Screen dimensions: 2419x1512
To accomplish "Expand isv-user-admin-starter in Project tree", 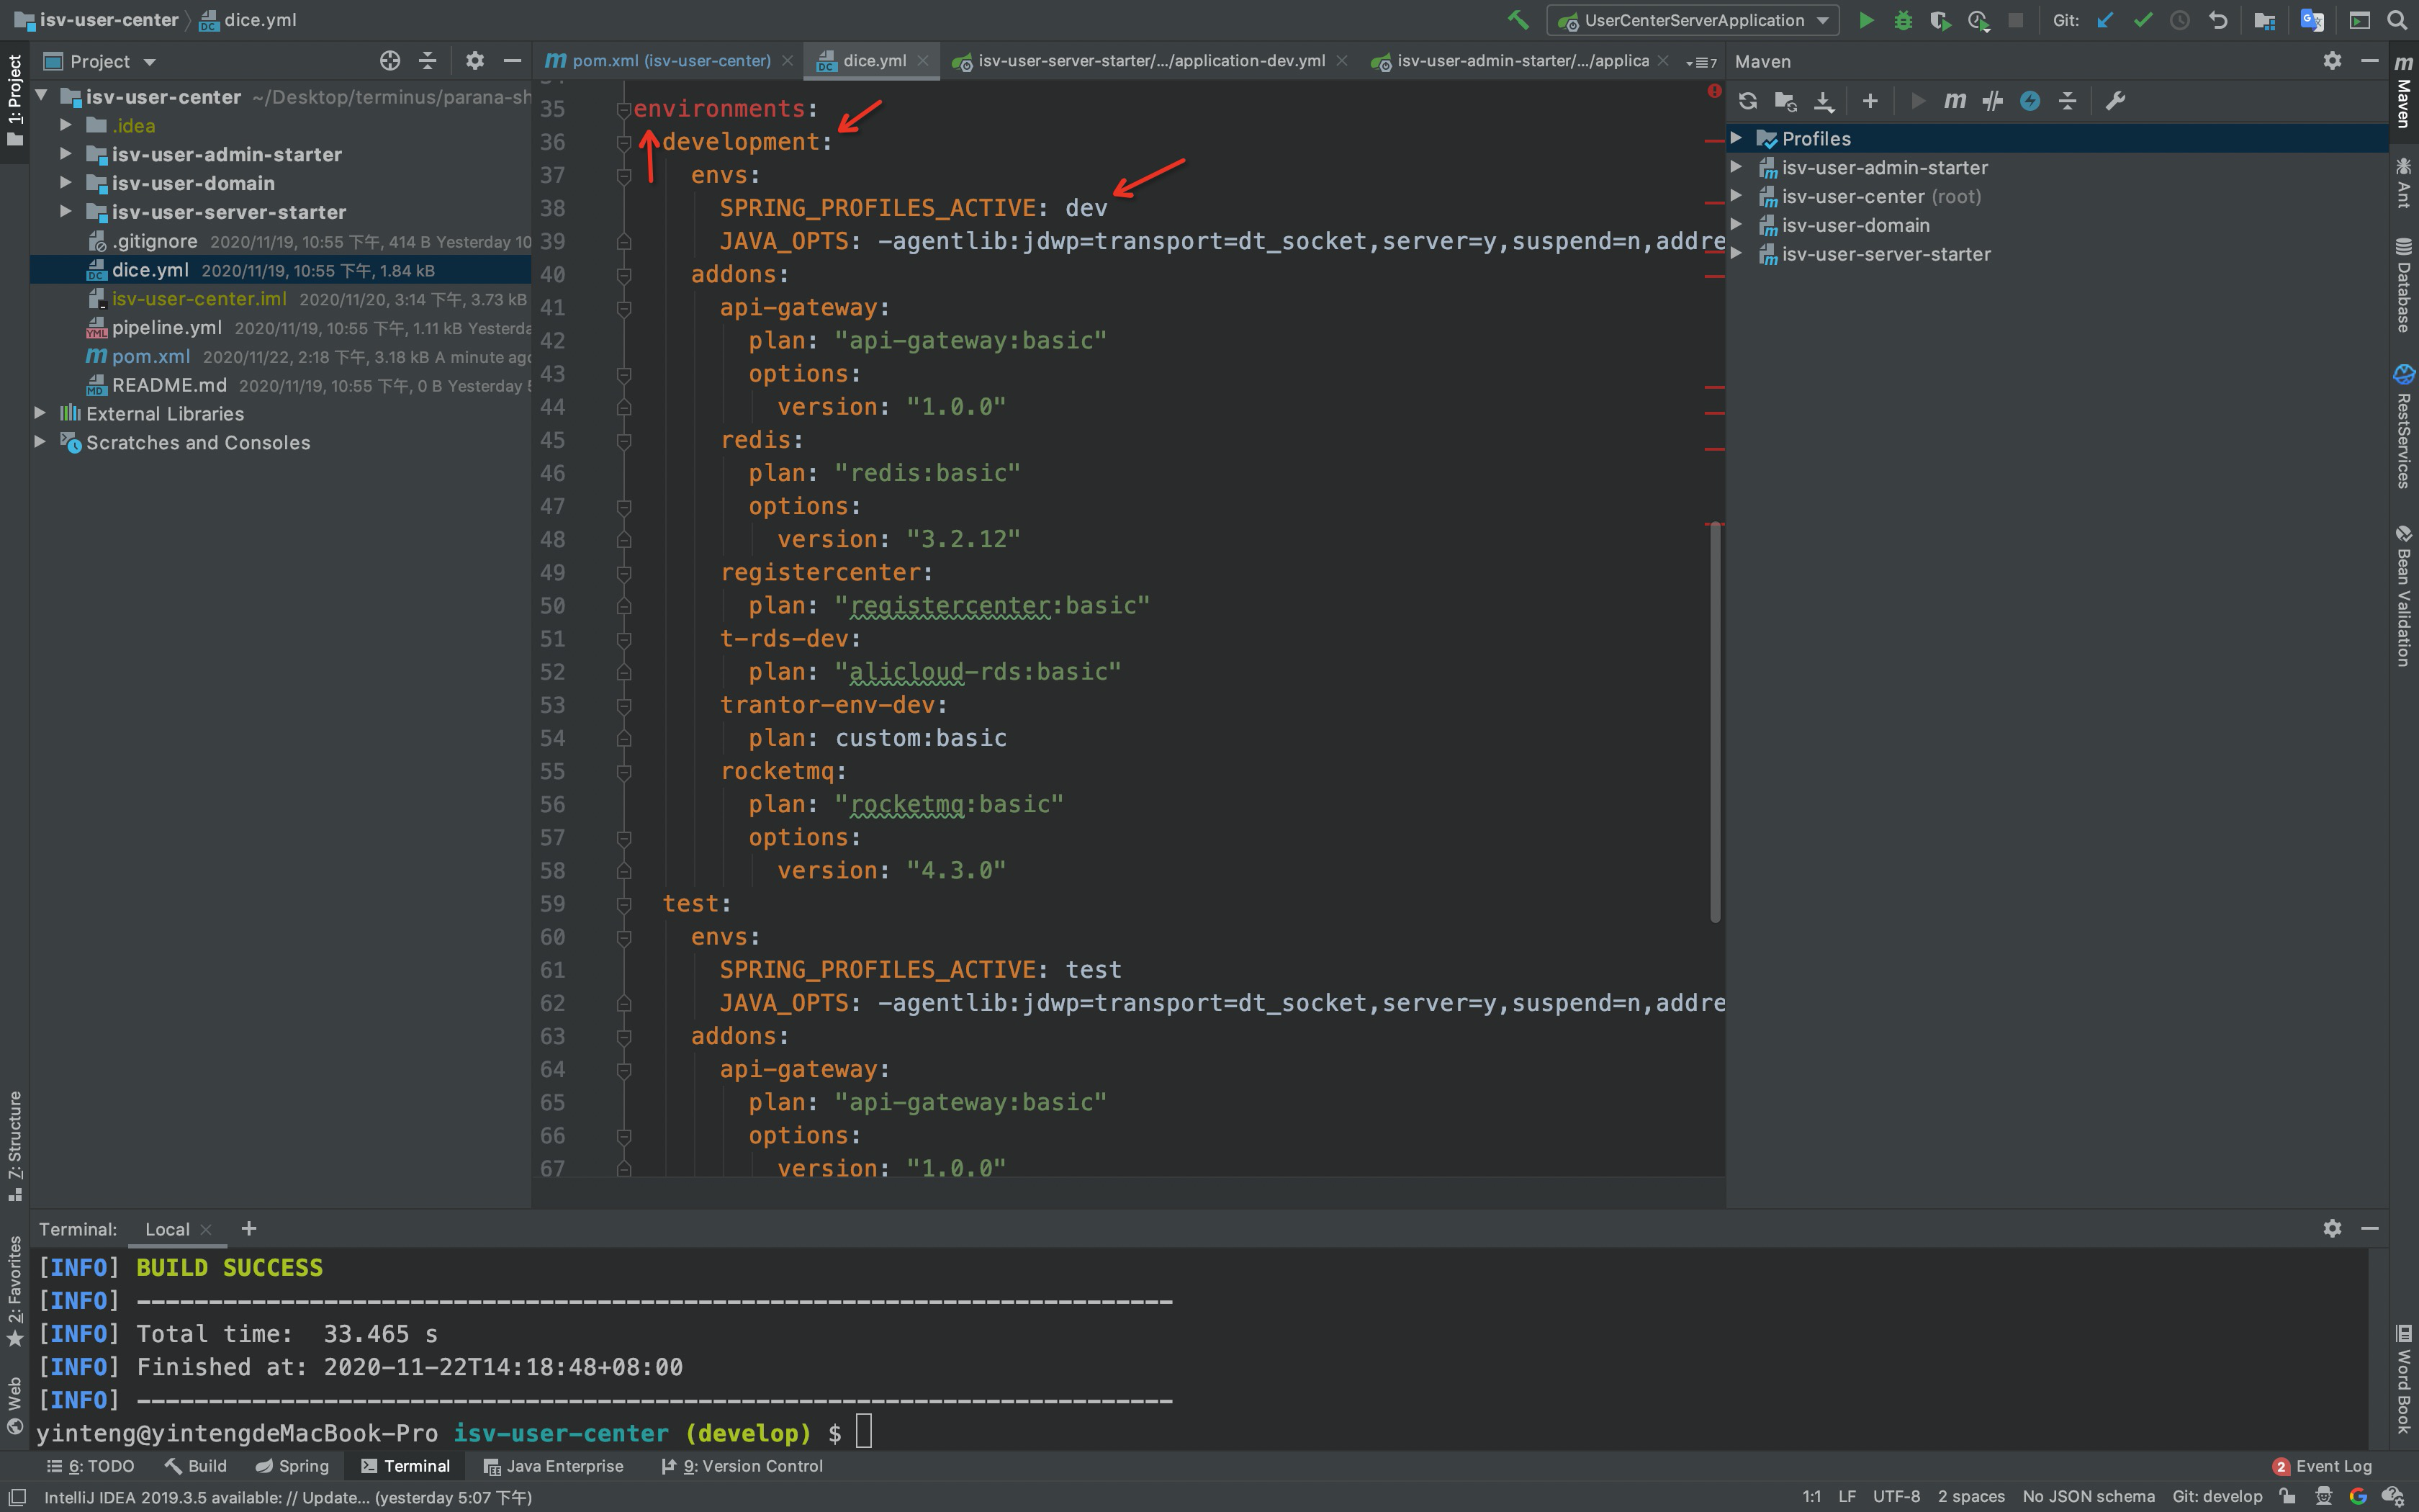I will [x=65, y=154].
